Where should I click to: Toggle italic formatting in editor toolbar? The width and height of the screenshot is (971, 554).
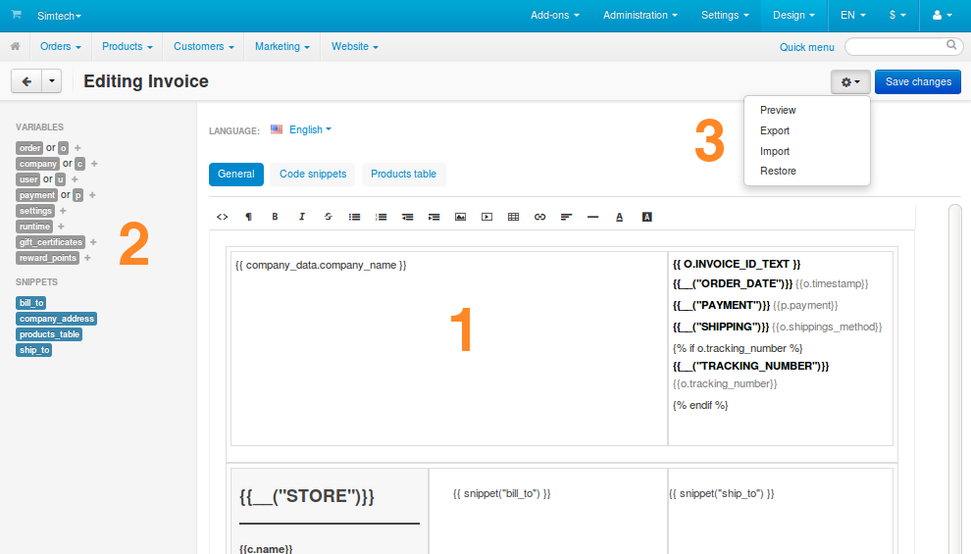click(301, 217)
